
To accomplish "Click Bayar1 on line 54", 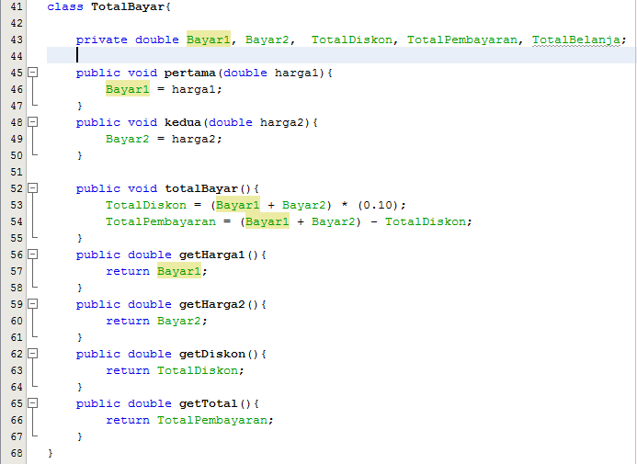I will 267,221.
